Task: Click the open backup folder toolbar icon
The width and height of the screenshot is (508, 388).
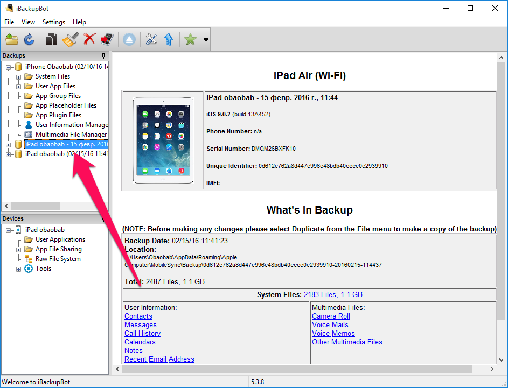Action: (x=12, y=39)
